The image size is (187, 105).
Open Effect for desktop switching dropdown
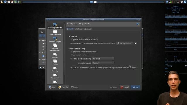click(103, 59)
